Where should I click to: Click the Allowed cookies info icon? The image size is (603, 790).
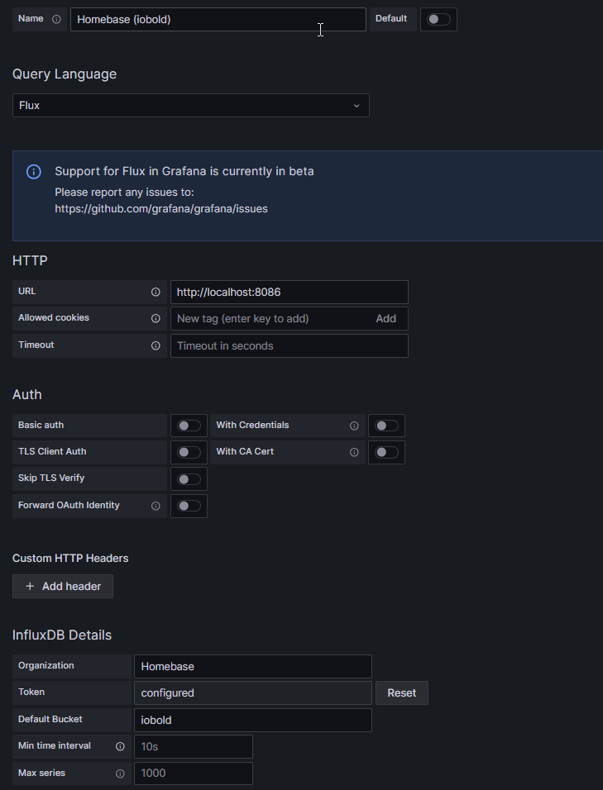click(156, 318)
